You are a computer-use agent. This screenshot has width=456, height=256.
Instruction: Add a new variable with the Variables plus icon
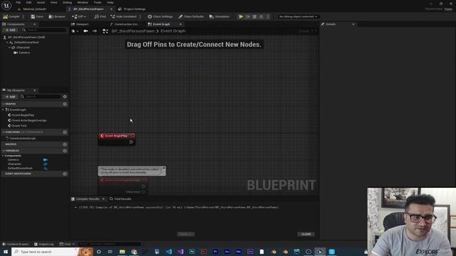pos(65,151)
